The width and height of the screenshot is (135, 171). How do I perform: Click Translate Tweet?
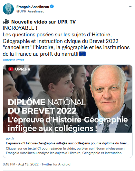click(x=13, y=60)
